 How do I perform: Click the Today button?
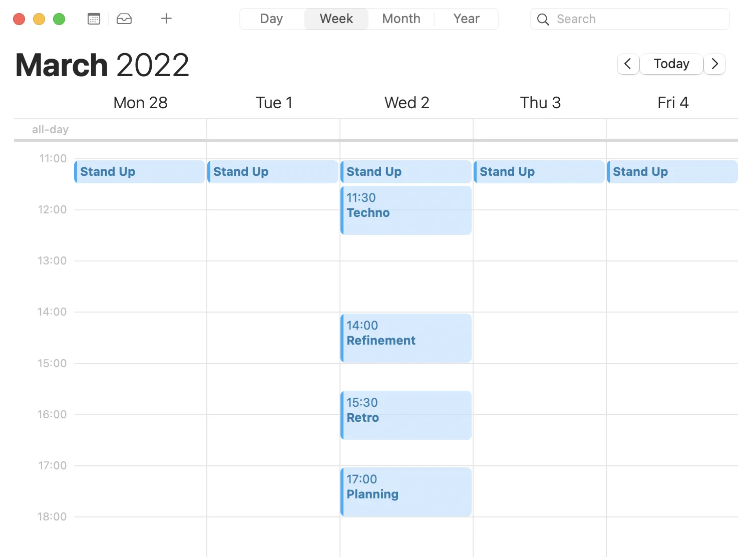point(671,64)
